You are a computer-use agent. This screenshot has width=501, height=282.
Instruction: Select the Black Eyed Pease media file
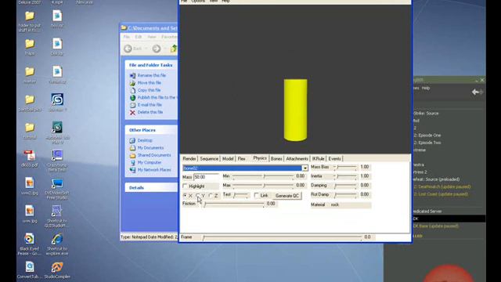pyautogui.click(x=30, y=244)
